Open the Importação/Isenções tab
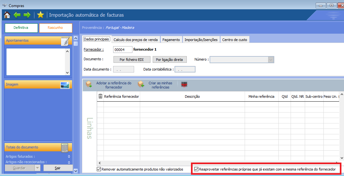 click(201, 40)
